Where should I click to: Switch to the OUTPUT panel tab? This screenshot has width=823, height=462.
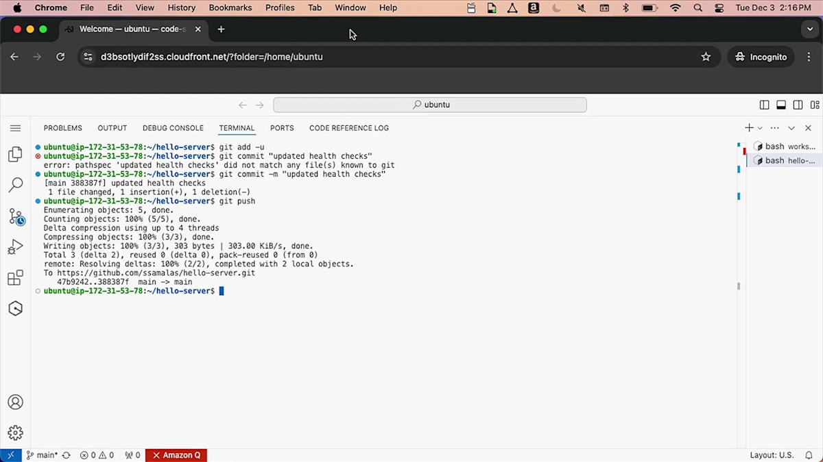click(x=112, y=128)
